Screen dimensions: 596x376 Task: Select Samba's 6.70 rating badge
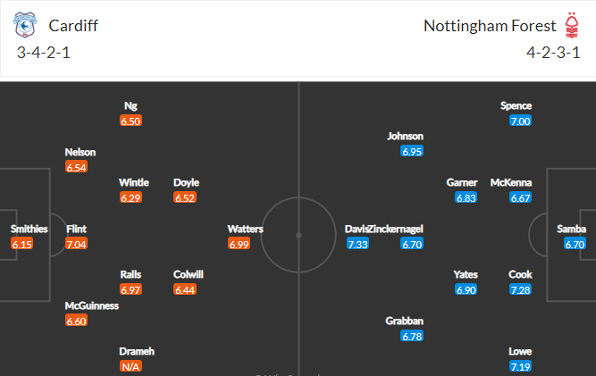pos(575,244)
